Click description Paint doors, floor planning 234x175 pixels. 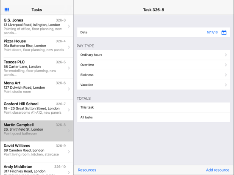tap(34, 50)
